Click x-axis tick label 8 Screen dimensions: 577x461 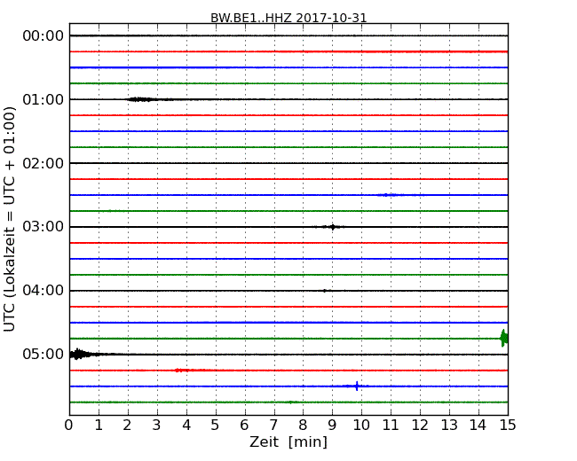[303, 426]
